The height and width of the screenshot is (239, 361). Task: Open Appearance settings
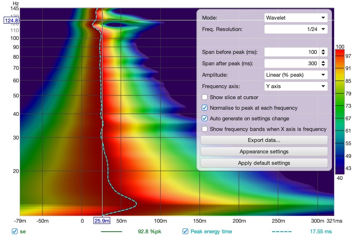(264, 152)
